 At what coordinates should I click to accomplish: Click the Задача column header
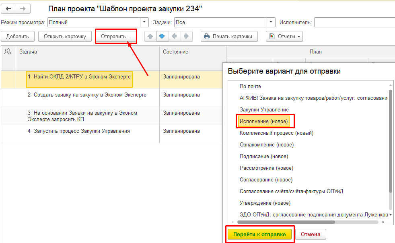coord(28,51)
